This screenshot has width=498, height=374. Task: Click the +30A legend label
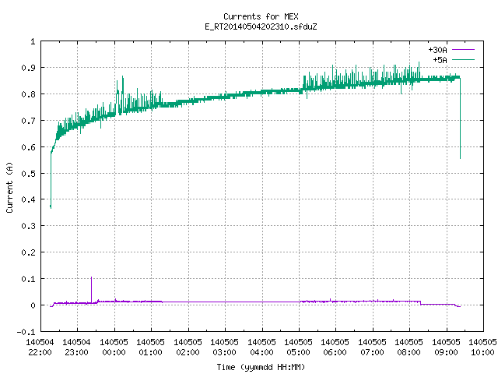437,50
